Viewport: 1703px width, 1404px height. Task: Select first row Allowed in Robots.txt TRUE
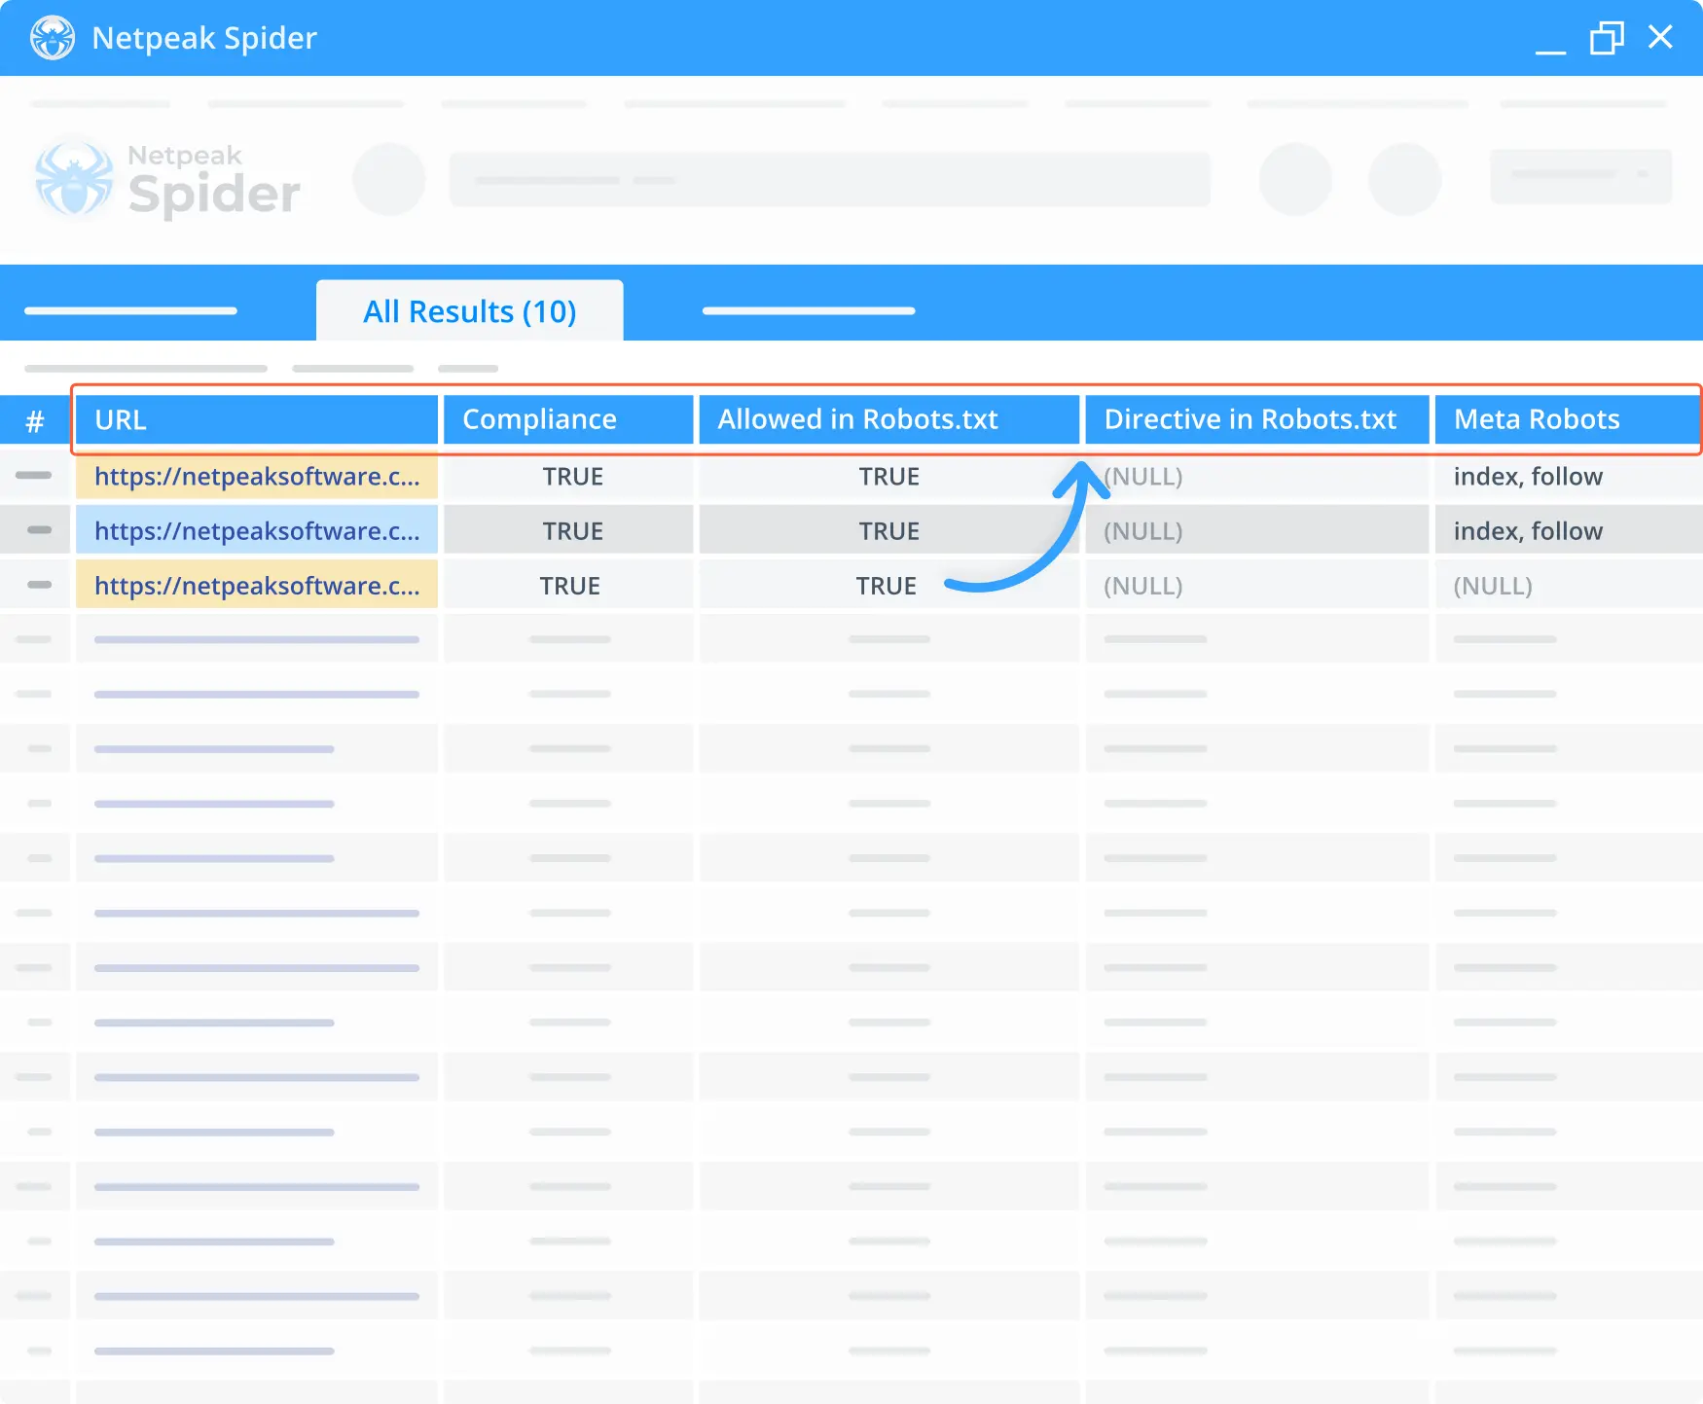888,477
